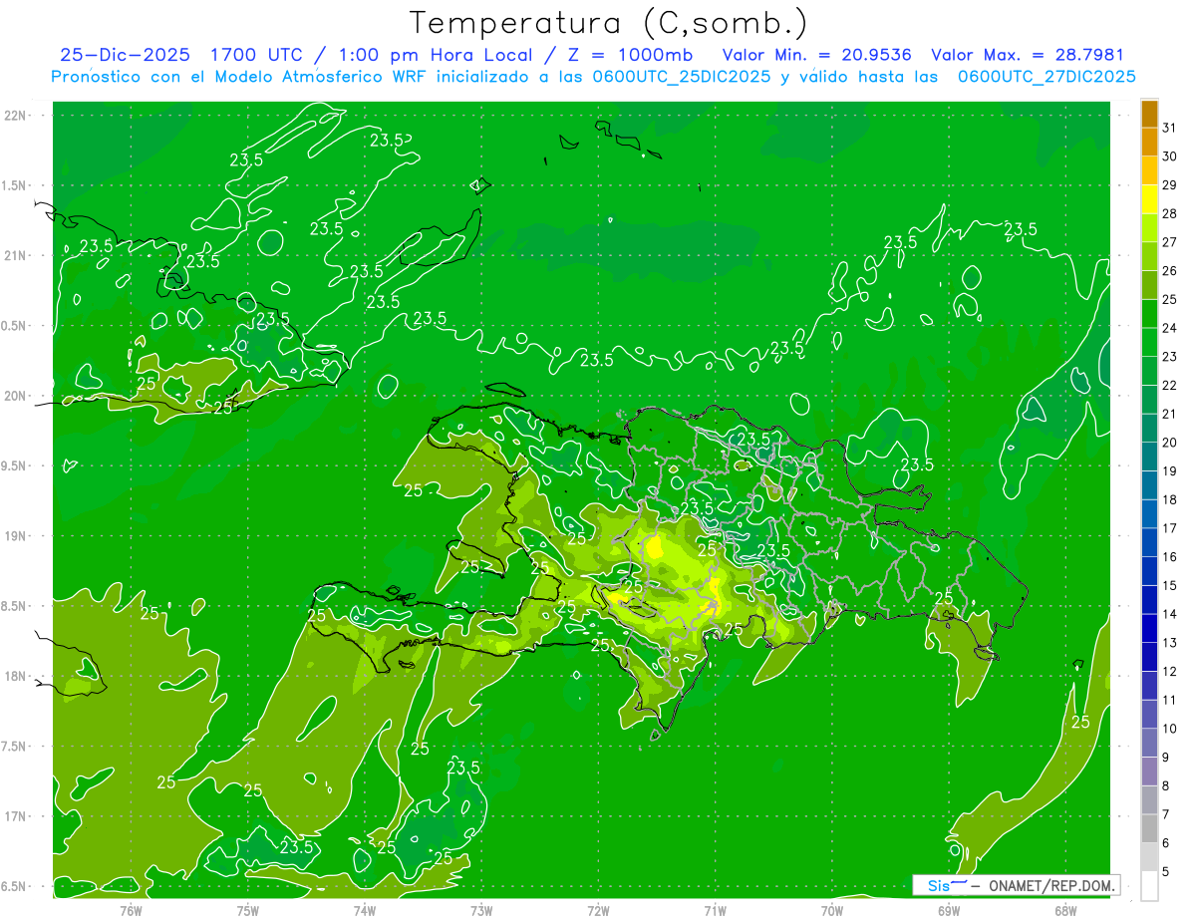Click the teal legend swatch between 19 and 20

[1149, 457]
